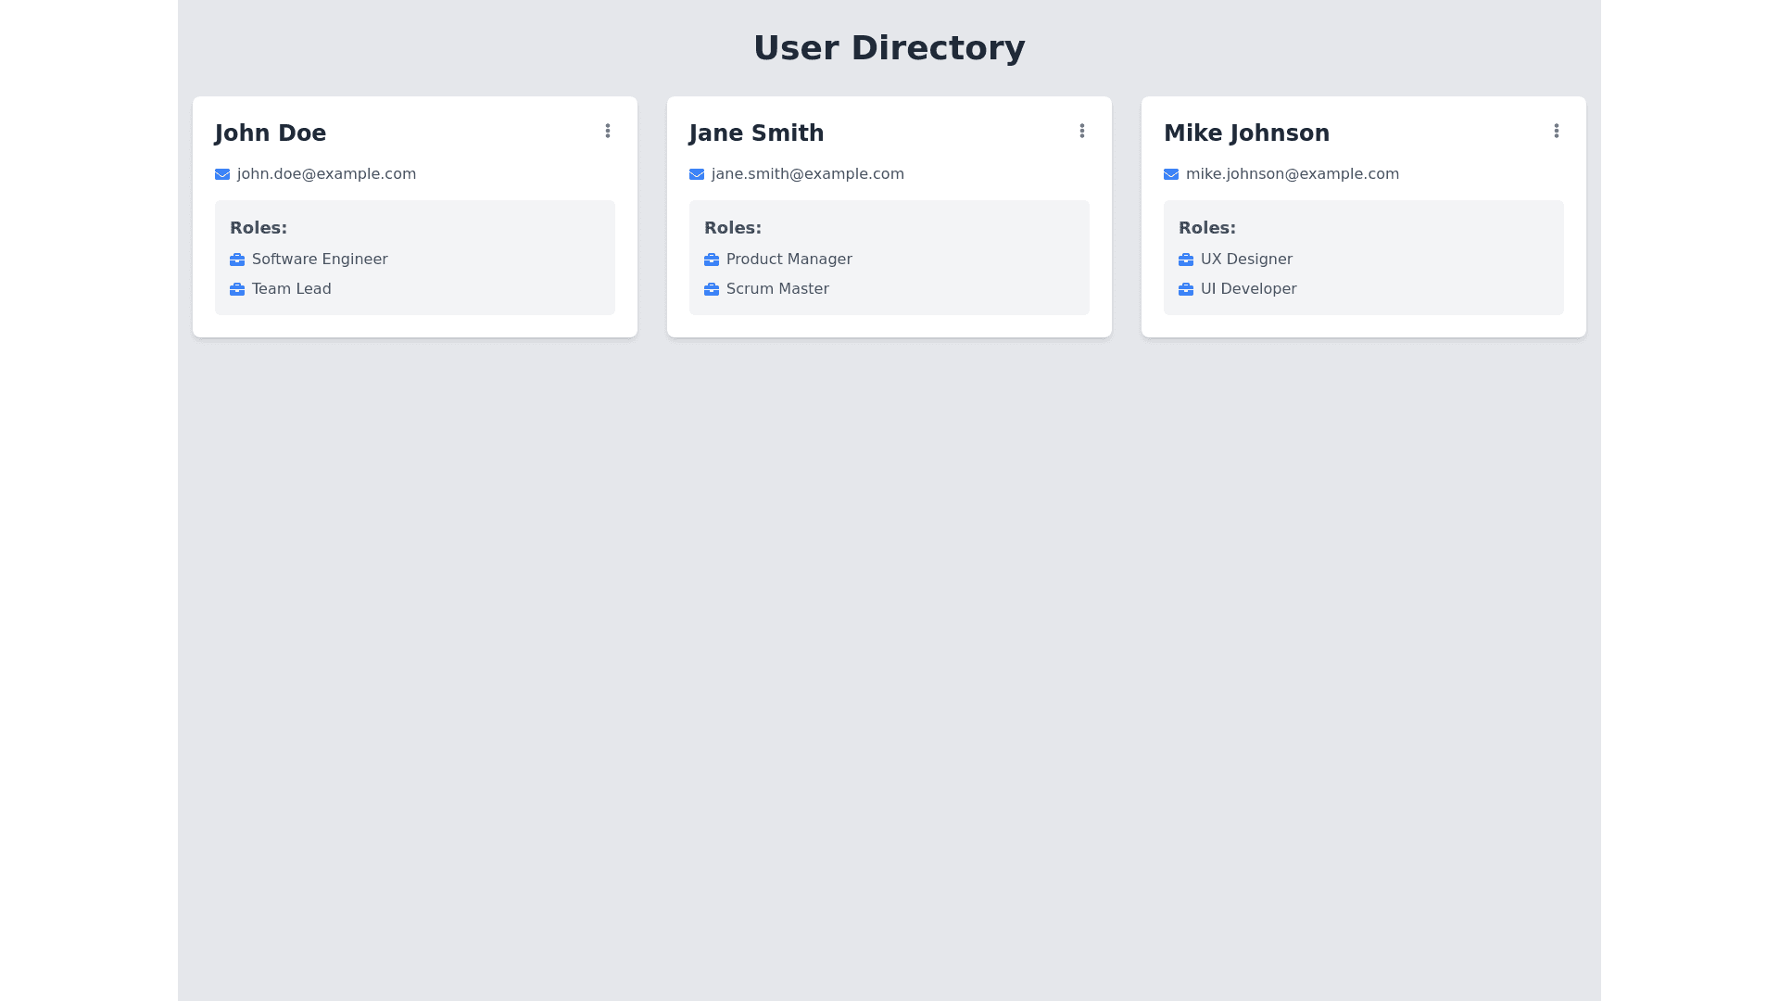
Task: Click the john.doe@example.com email address
Action: coord(326,174)
